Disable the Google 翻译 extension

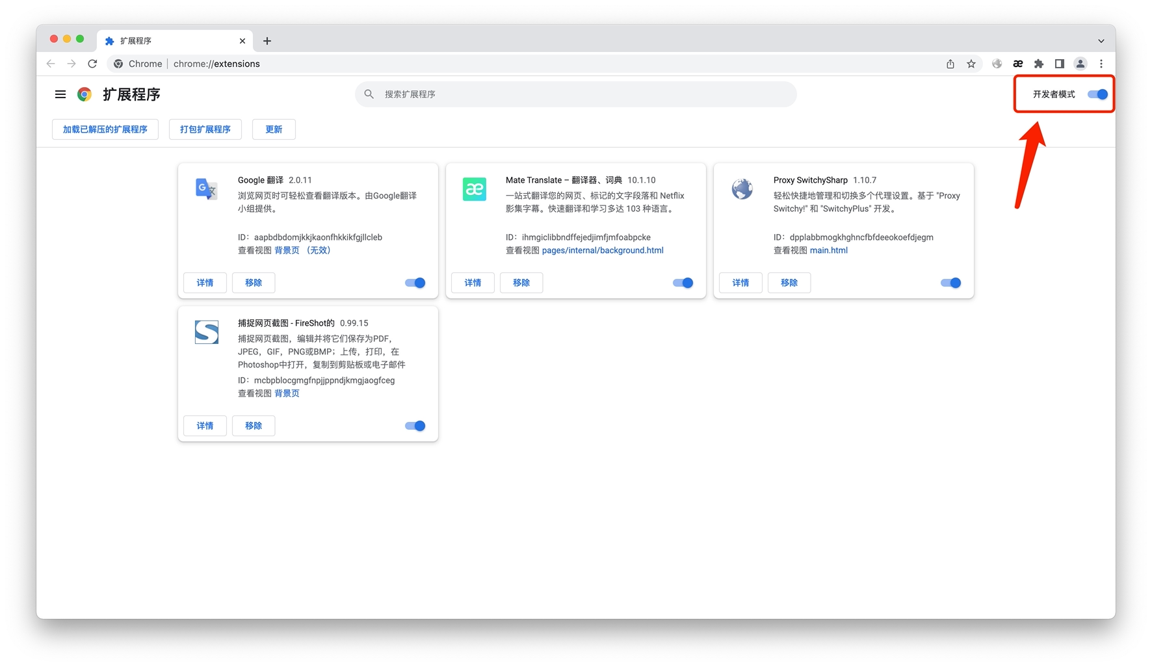click(415, 283)
